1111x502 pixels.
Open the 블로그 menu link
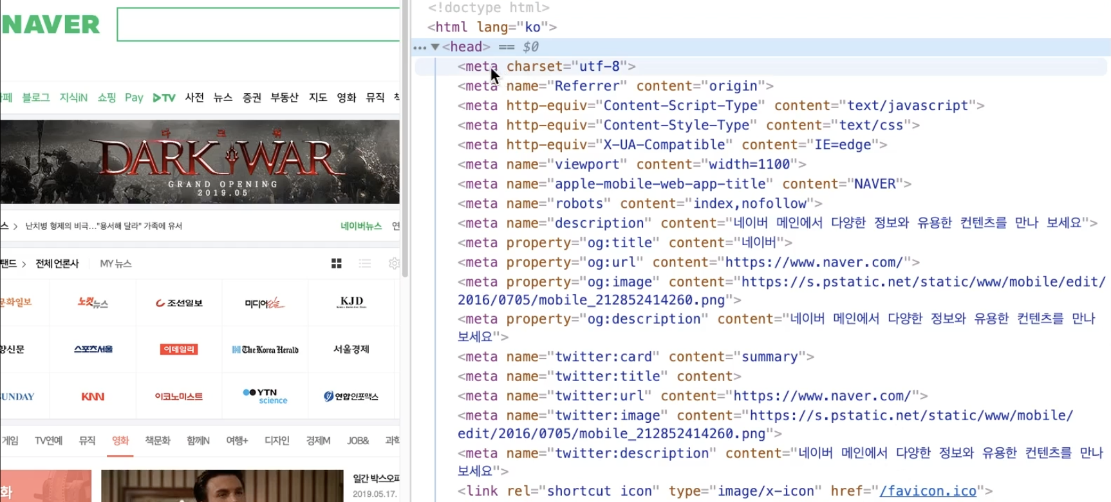[35, 97]
